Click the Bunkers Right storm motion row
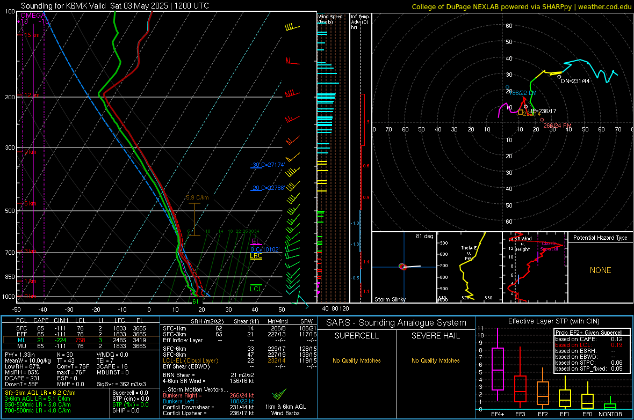 (208, 395)
